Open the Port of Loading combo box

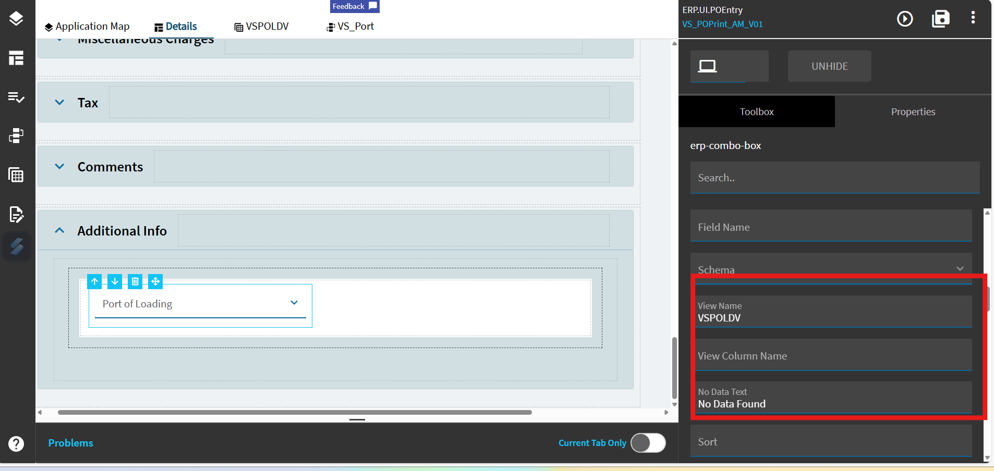pyautogui.click(x=200, y=305)
